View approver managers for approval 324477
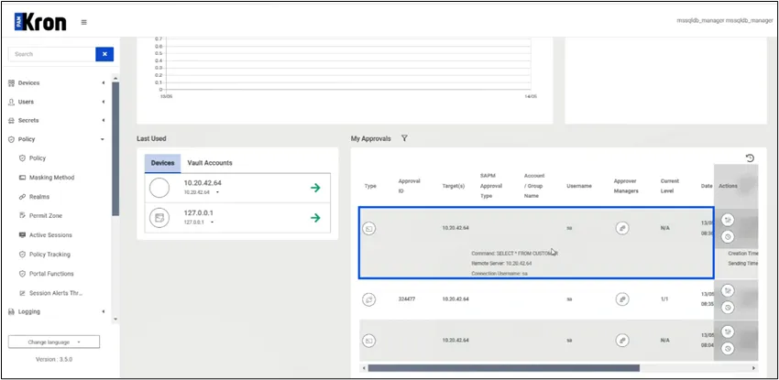 (622, 299)
